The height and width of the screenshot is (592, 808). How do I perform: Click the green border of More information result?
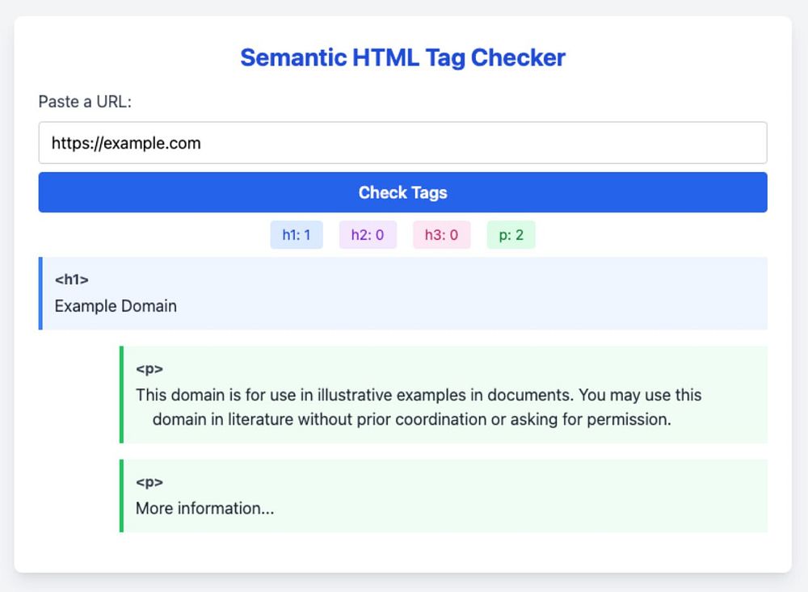tap(121, 495)
